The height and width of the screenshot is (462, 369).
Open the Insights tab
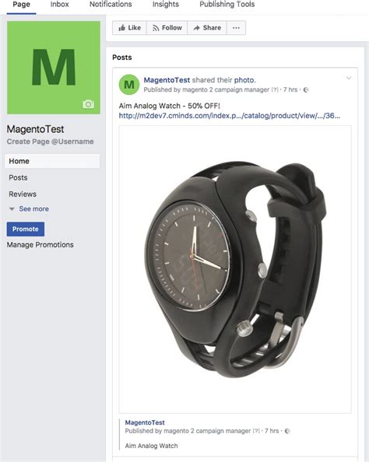(x=166, y=5)
